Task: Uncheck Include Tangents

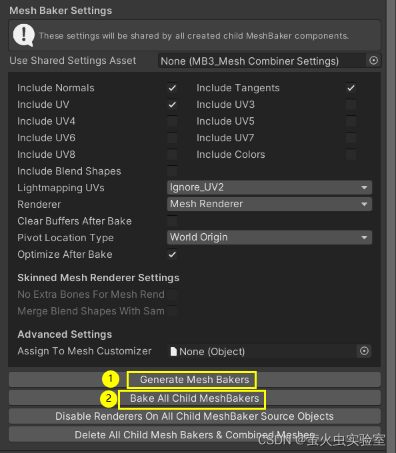Action: pos(351,88)
